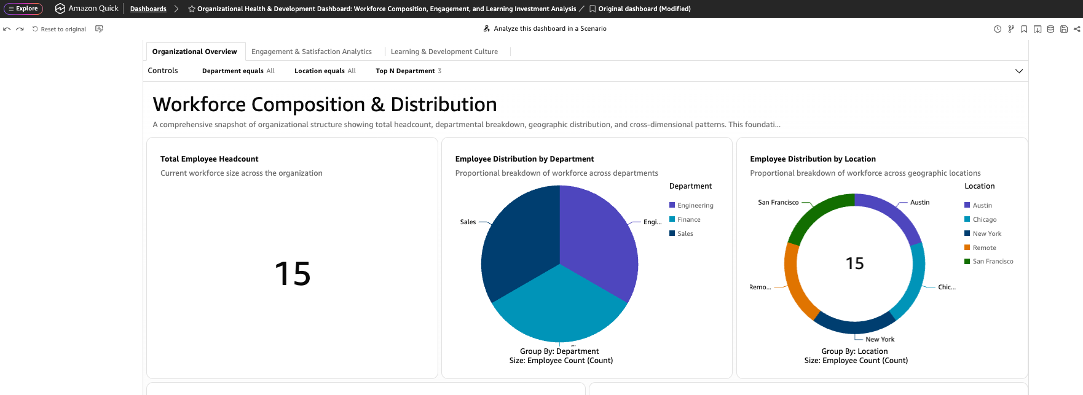Open the clock schedule icon in toolbar

point(998,29)
